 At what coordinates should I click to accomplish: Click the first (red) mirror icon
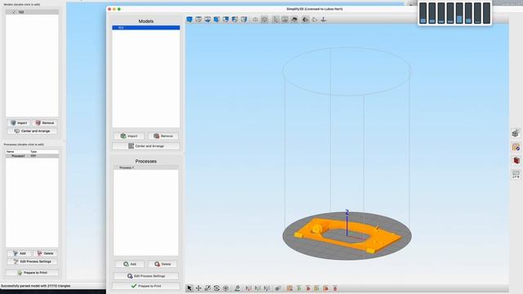coord(248,288)
